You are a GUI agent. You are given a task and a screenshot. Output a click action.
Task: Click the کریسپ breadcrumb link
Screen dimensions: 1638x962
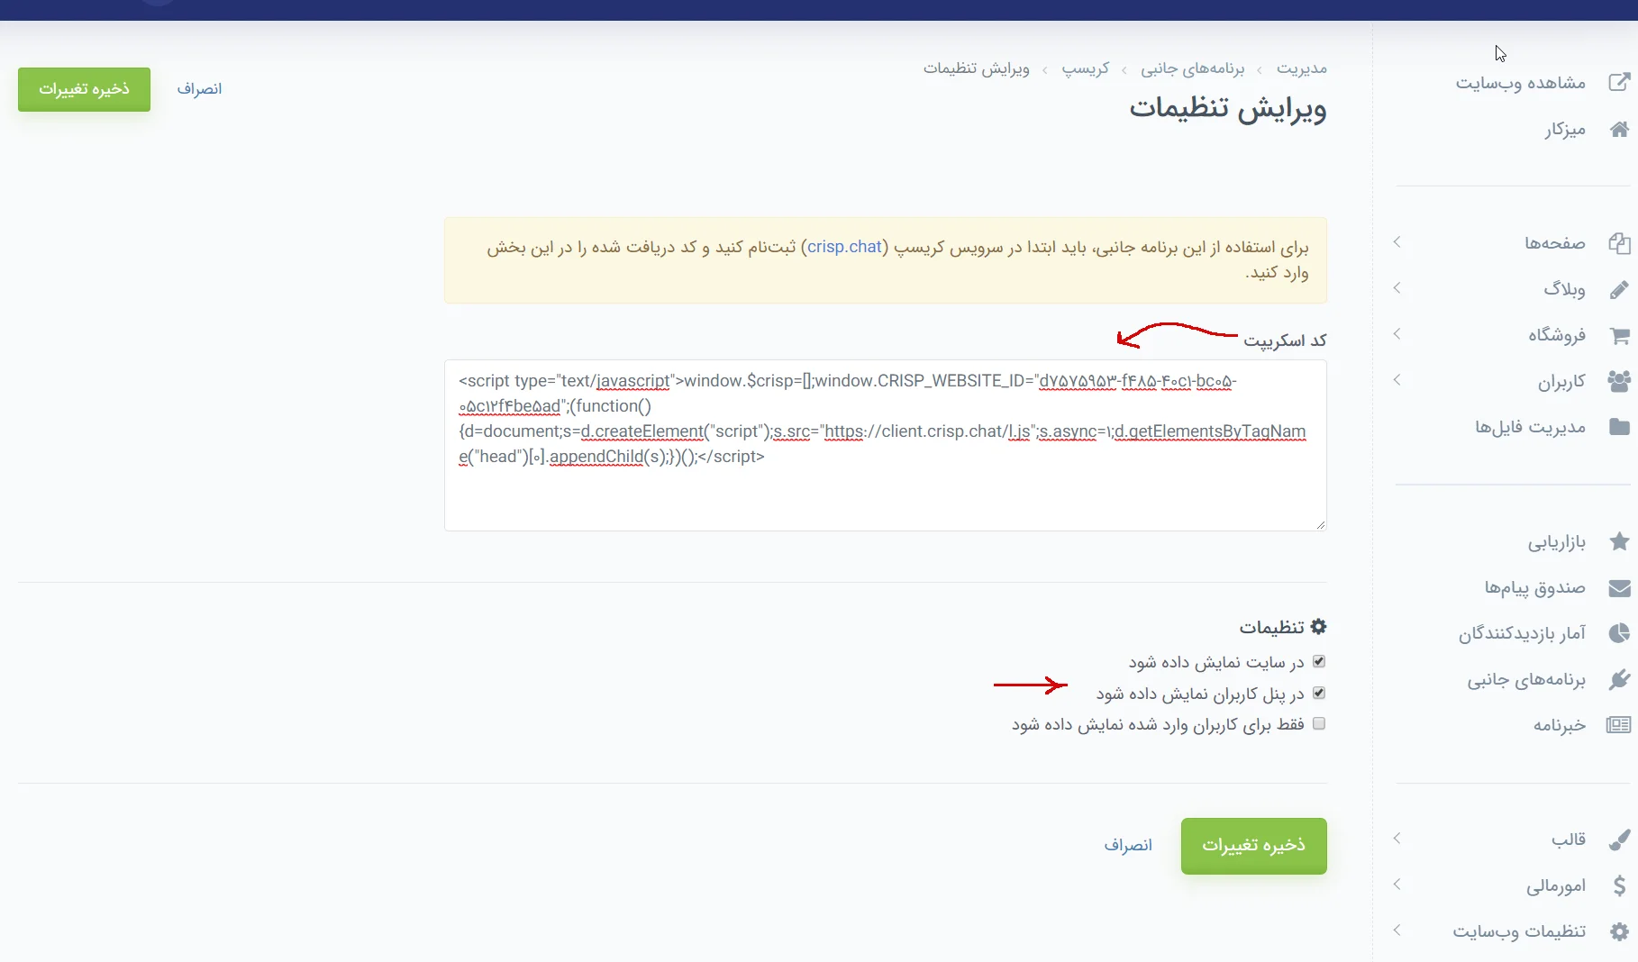pos(1085,68)
